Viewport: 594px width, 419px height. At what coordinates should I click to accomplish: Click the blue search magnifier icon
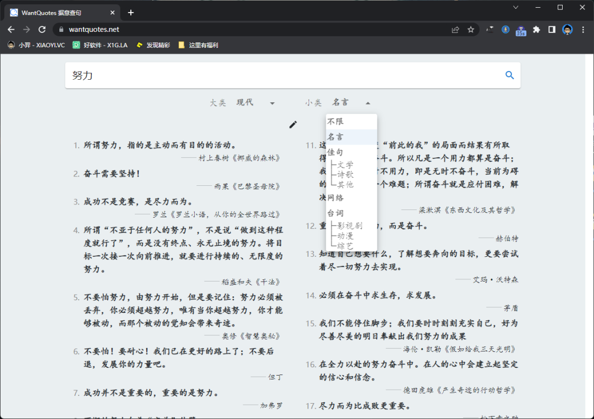coord(509,75)
